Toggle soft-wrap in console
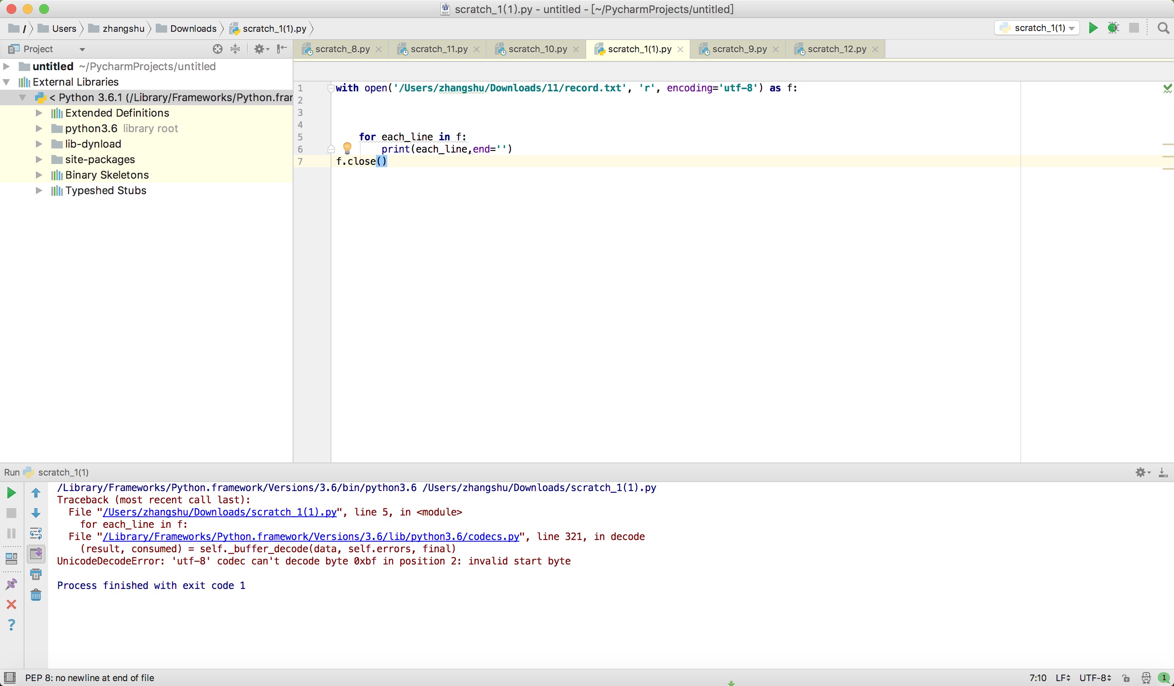Image resolution: width=1174 pixels, height=686 pixels. tap(36, 533)
